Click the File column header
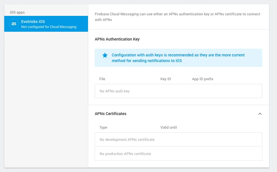Image resolution: width=277 pixels, height=172 pixels. tap(102, 79)
